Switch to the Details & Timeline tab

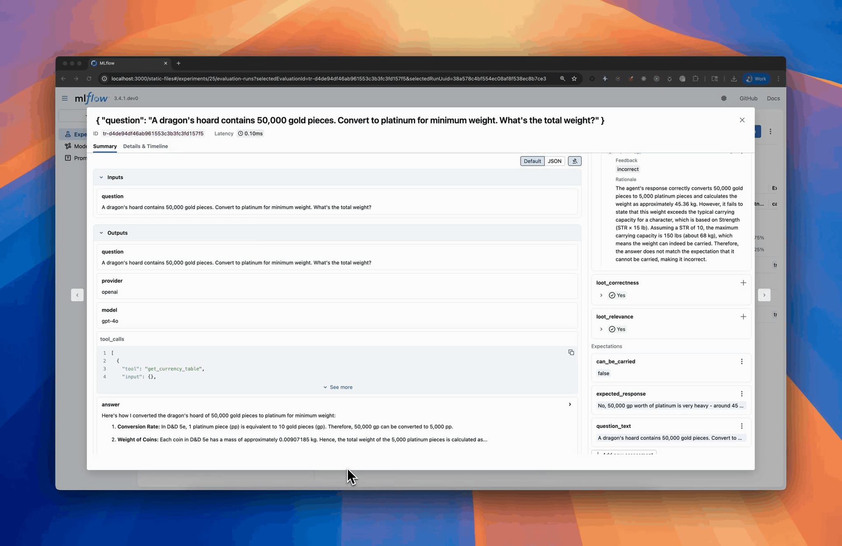(146, 146)
